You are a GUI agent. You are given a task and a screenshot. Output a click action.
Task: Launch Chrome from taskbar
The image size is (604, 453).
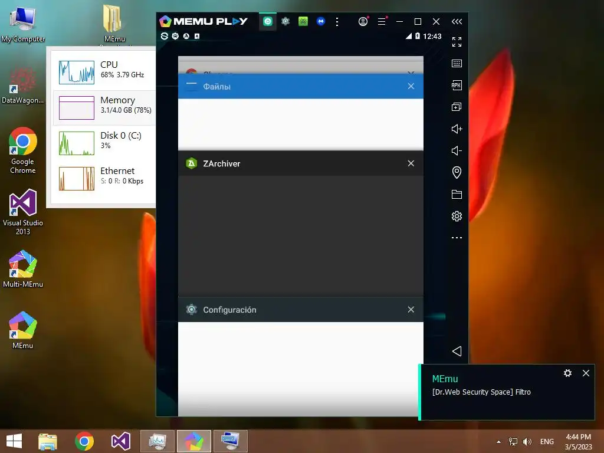pos(84,441)
